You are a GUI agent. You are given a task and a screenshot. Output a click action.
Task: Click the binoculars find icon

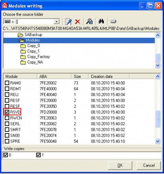[101, 21]
